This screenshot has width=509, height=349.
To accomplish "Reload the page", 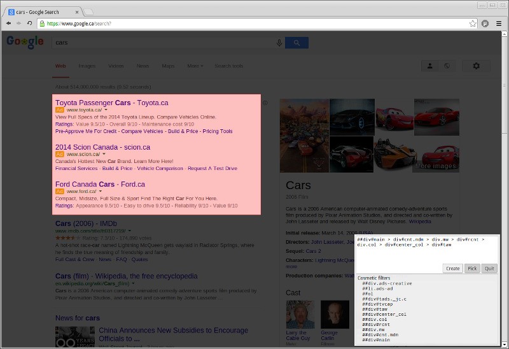I will click(29, 24).
